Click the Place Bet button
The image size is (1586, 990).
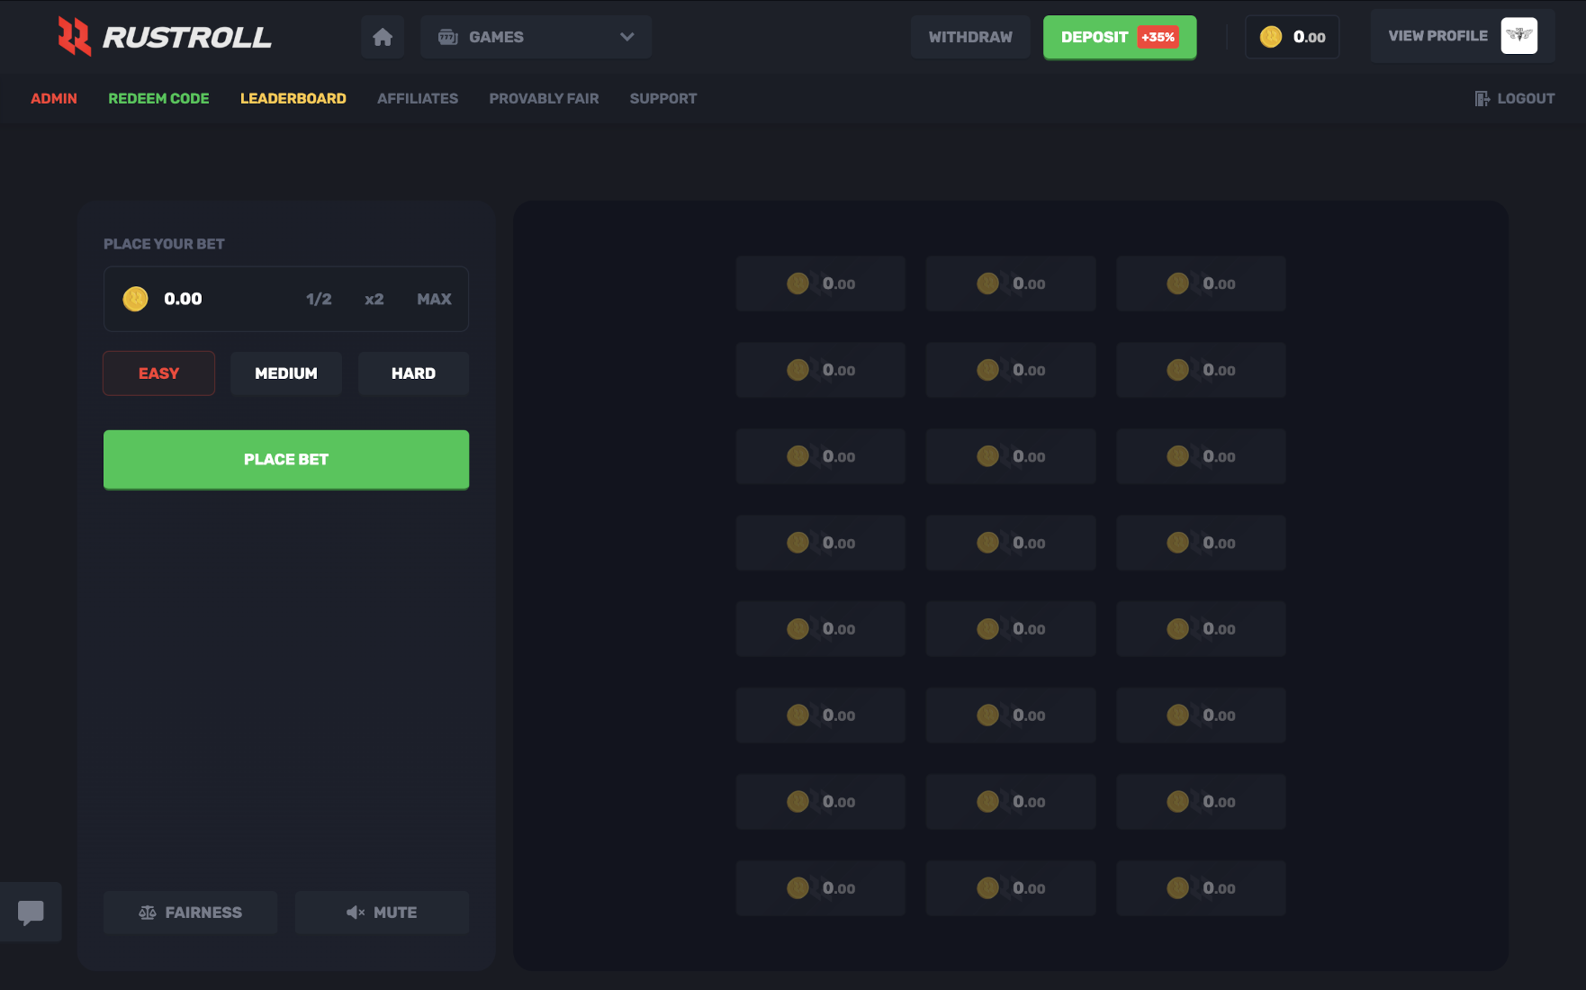[285, 459]
